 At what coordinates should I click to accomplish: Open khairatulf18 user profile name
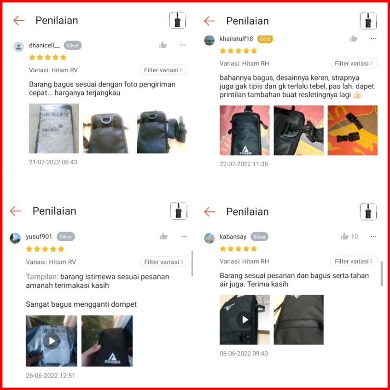point(236,39)
